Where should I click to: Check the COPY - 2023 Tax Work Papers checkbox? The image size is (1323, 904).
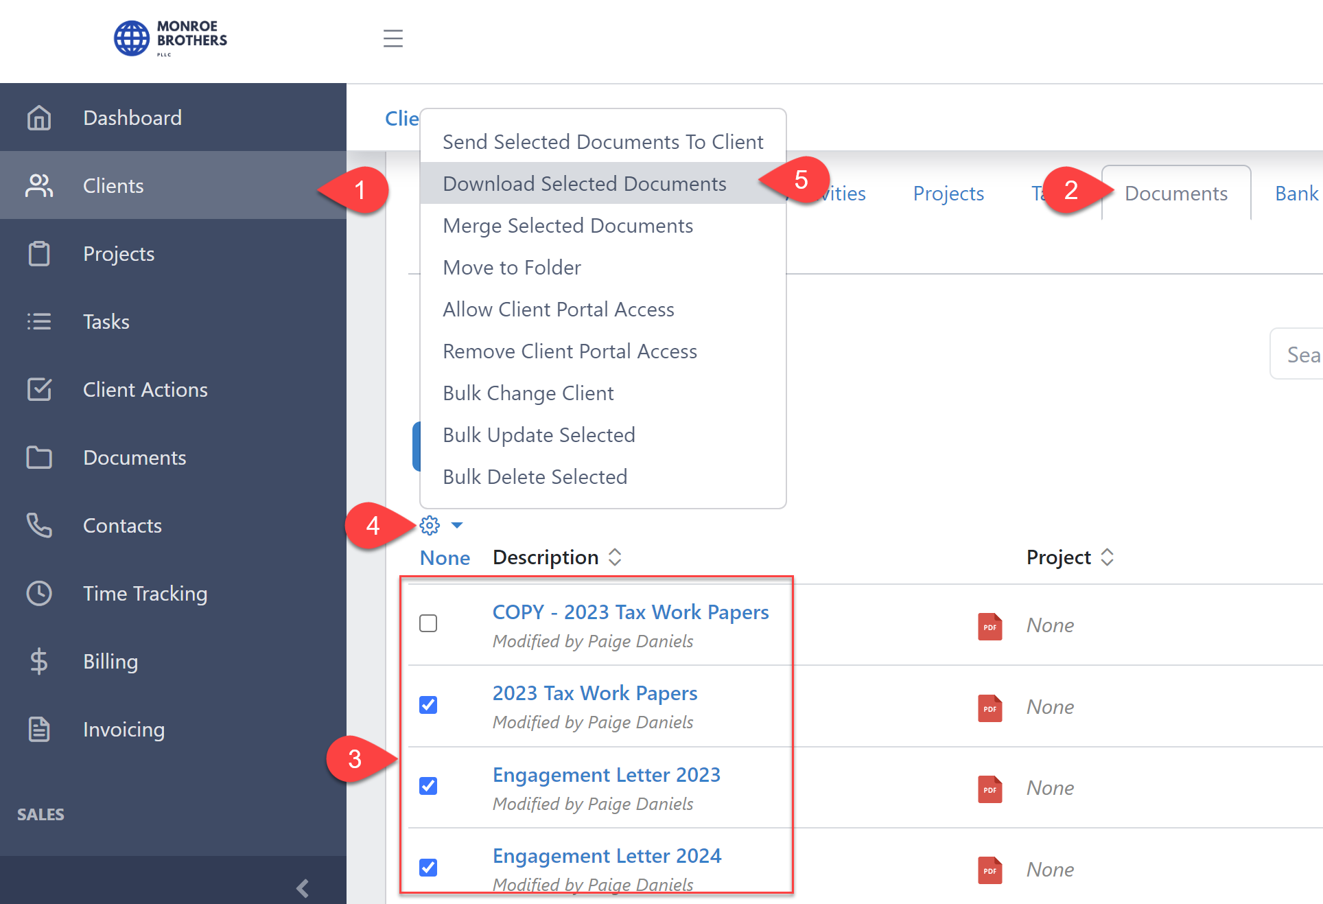point(428,623)
